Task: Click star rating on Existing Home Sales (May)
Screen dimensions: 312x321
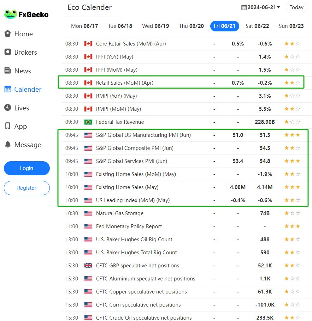Action: click(x=292, y=187)
